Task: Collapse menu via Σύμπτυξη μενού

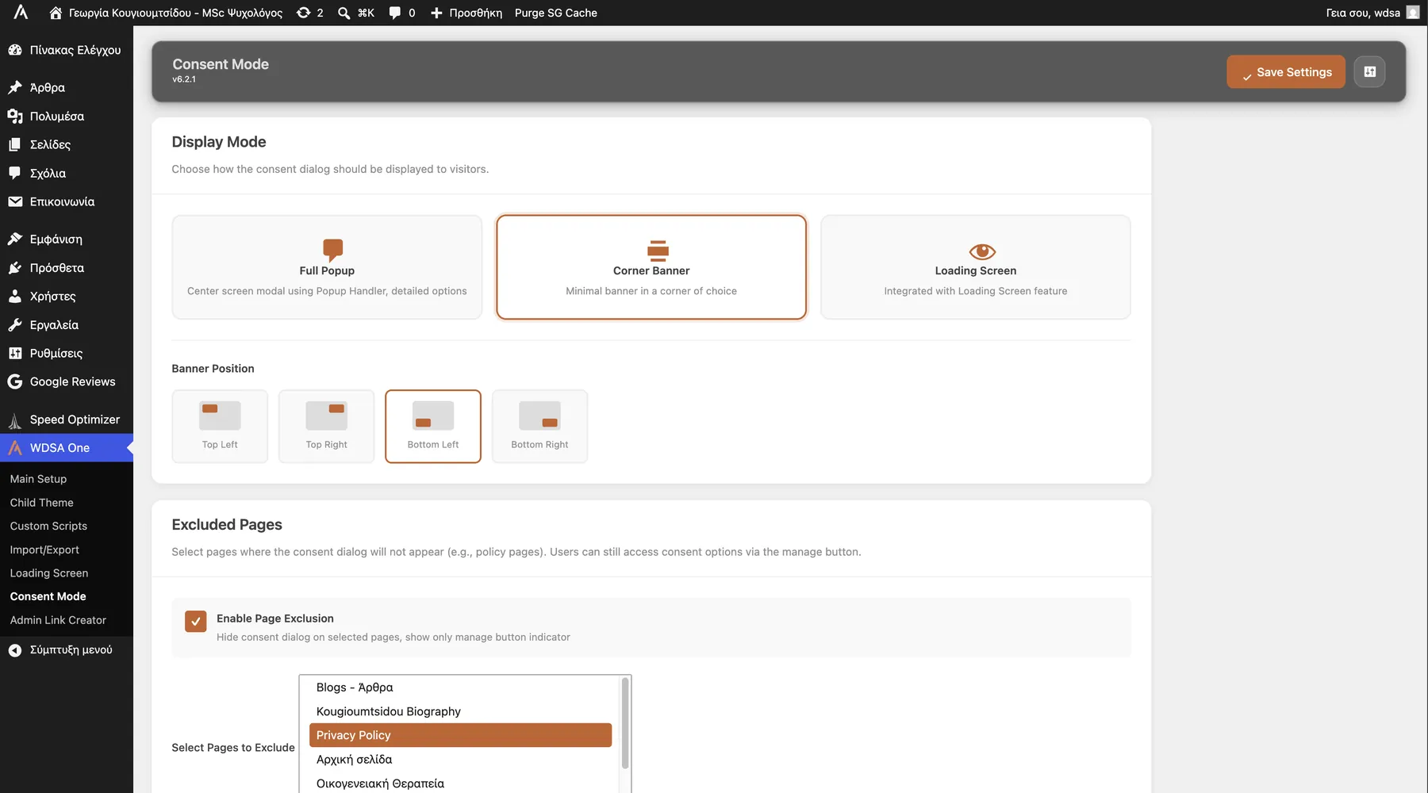Action: 67,649
